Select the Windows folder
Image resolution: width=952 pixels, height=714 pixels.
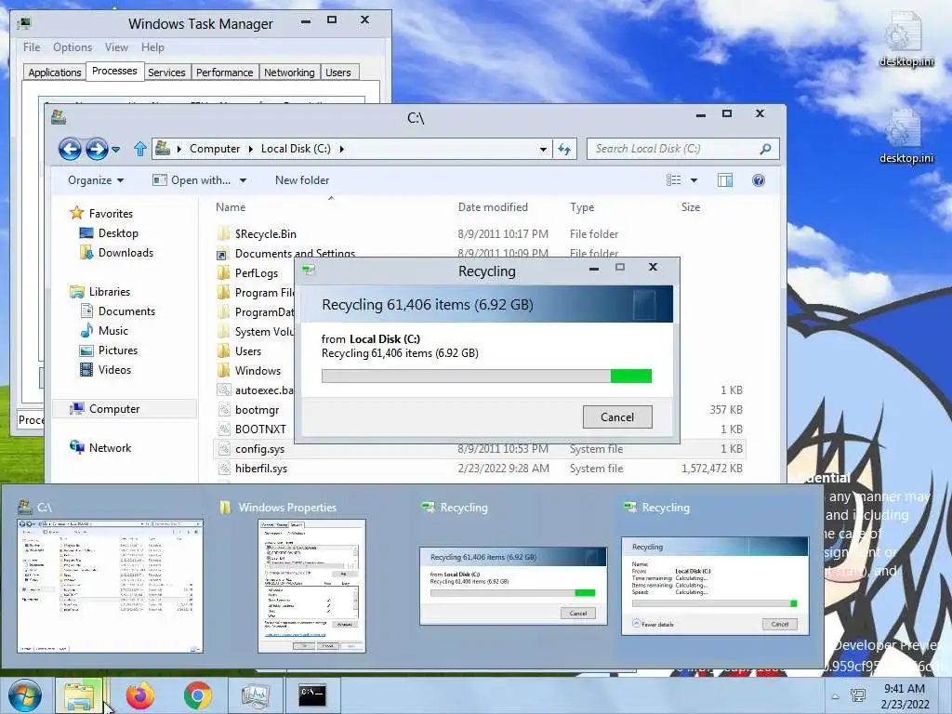pos(249,370)
